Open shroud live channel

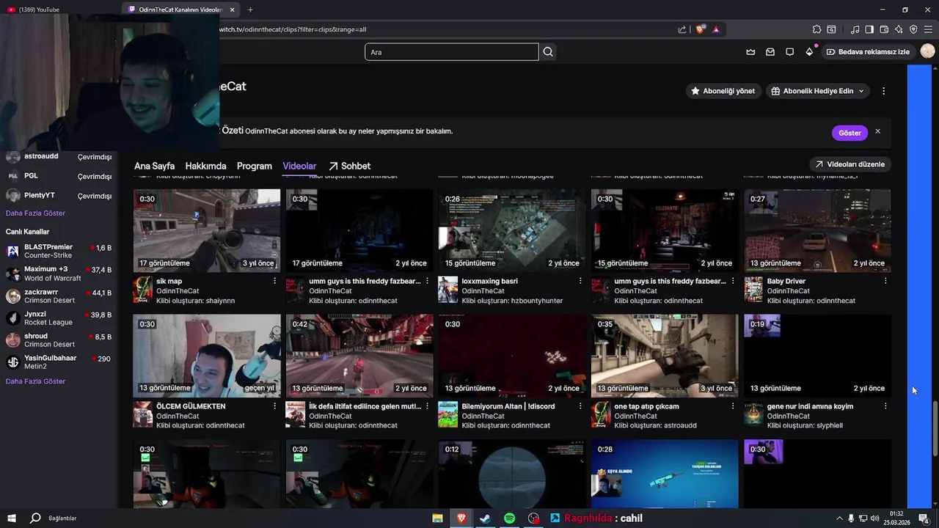coord(59,340)
